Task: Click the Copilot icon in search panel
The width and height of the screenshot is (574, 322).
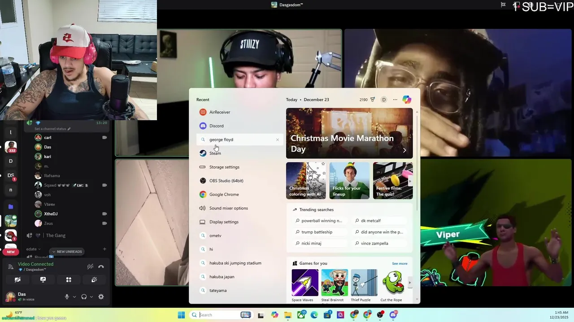Action: click(x=407, y=100)
